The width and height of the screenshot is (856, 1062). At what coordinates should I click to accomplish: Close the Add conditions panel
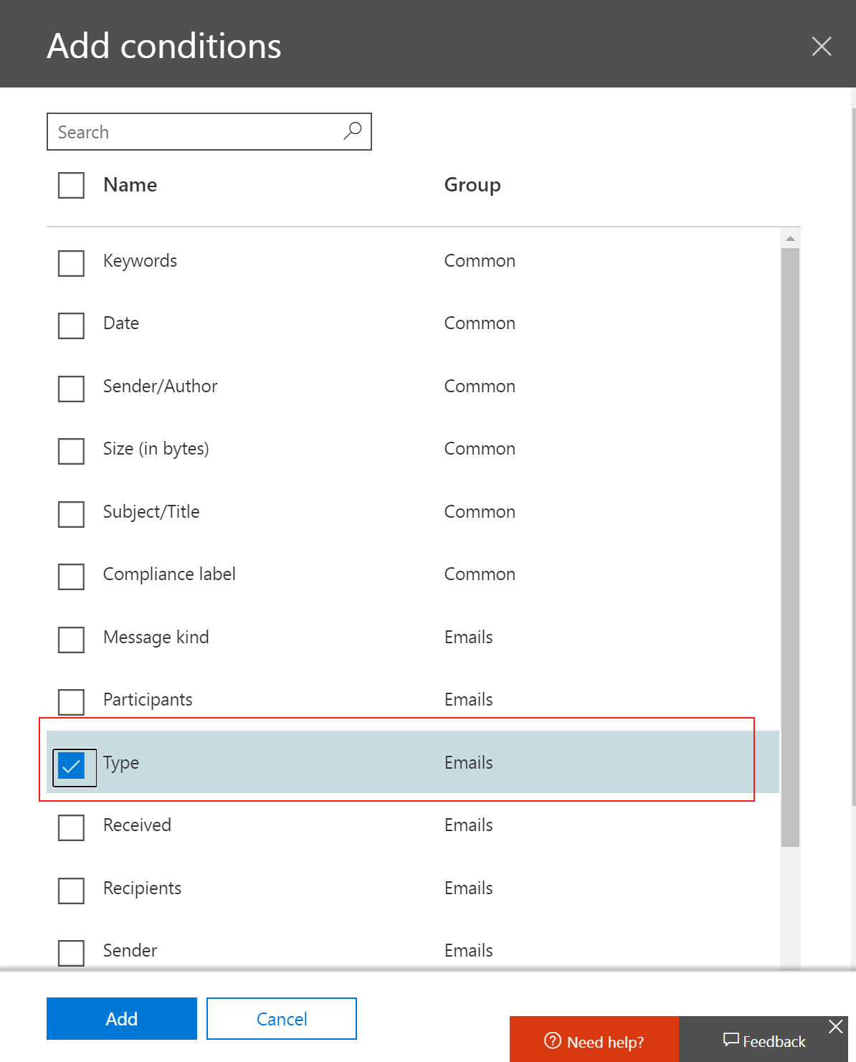tap(821, 46)
